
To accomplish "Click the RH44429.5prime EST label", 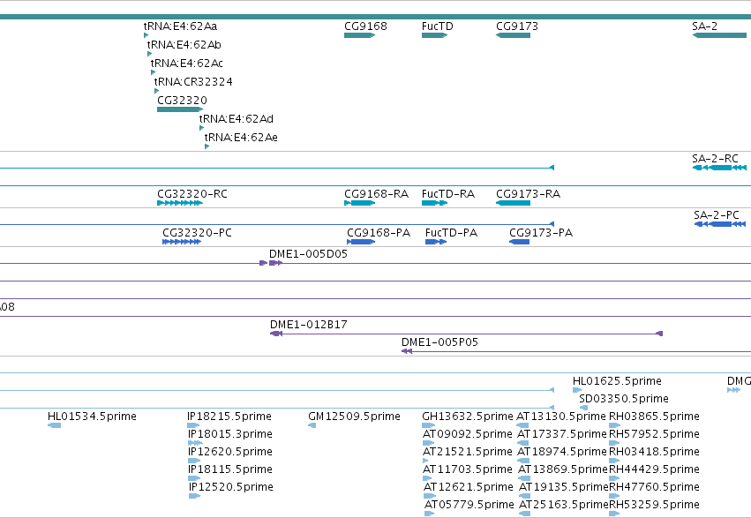I will [654, 470].
